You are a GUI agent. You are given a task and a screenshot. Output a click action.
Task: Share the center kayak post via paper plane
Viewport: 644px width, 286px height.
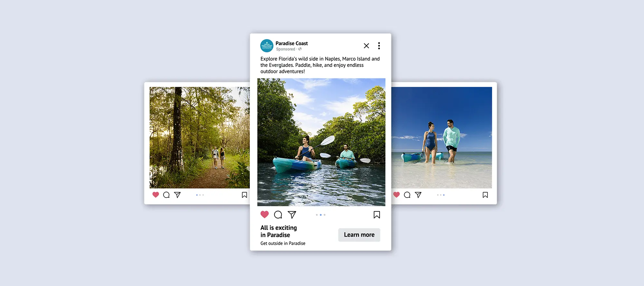(x=292, y=215)
